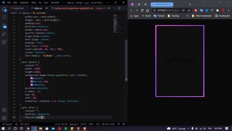Open Task View on the taskbar
232x131 pixels.
(x=21, y=128)
